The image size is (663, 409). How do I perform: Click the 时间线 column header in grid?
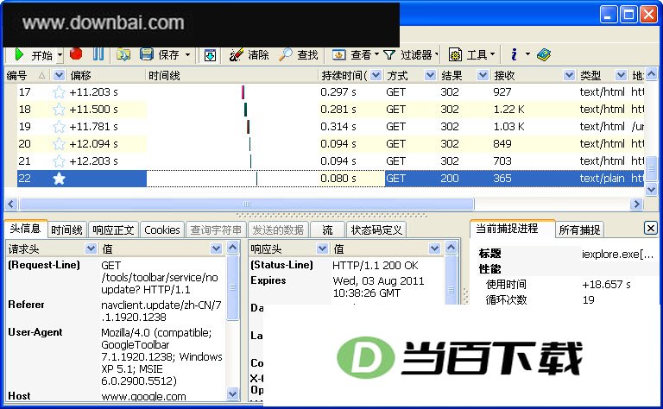tap(231, 75)
